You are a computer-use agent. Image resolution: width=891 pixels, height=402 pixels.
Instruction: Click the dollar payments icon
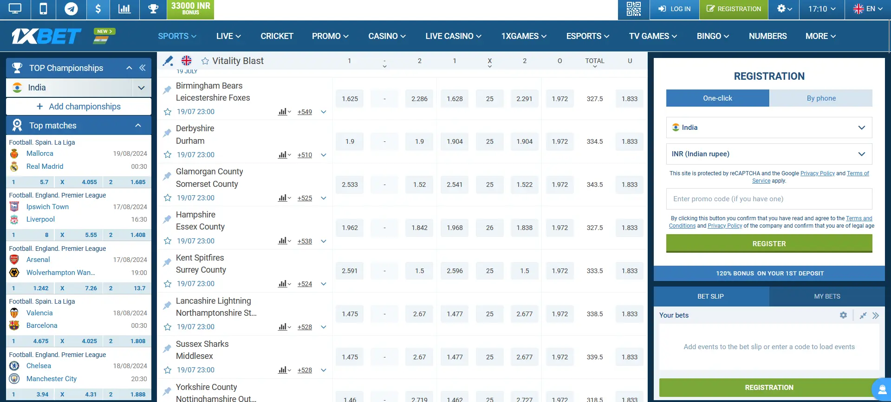[x=98, y=9]
